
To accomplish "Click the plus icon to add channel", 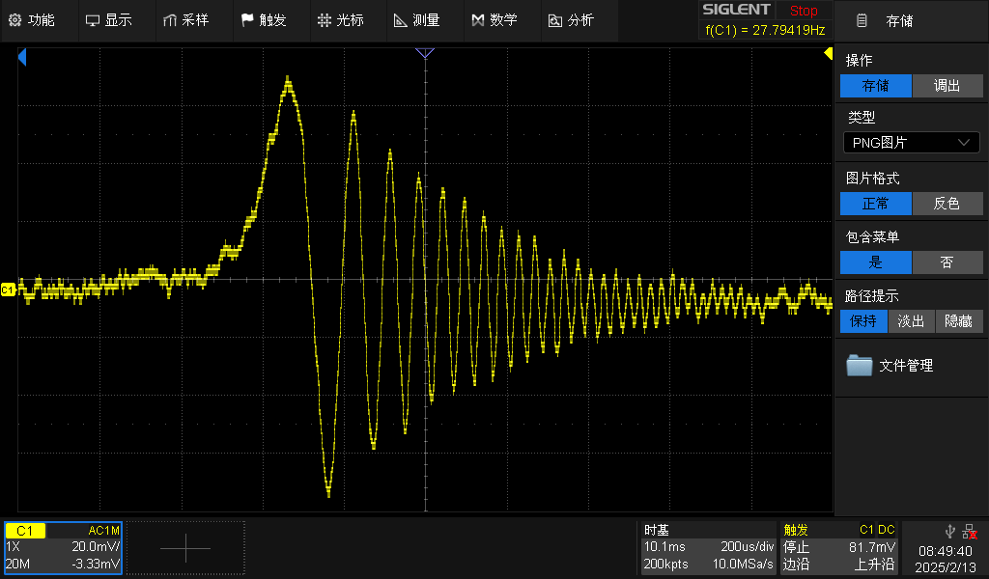I will pos(185,548).
